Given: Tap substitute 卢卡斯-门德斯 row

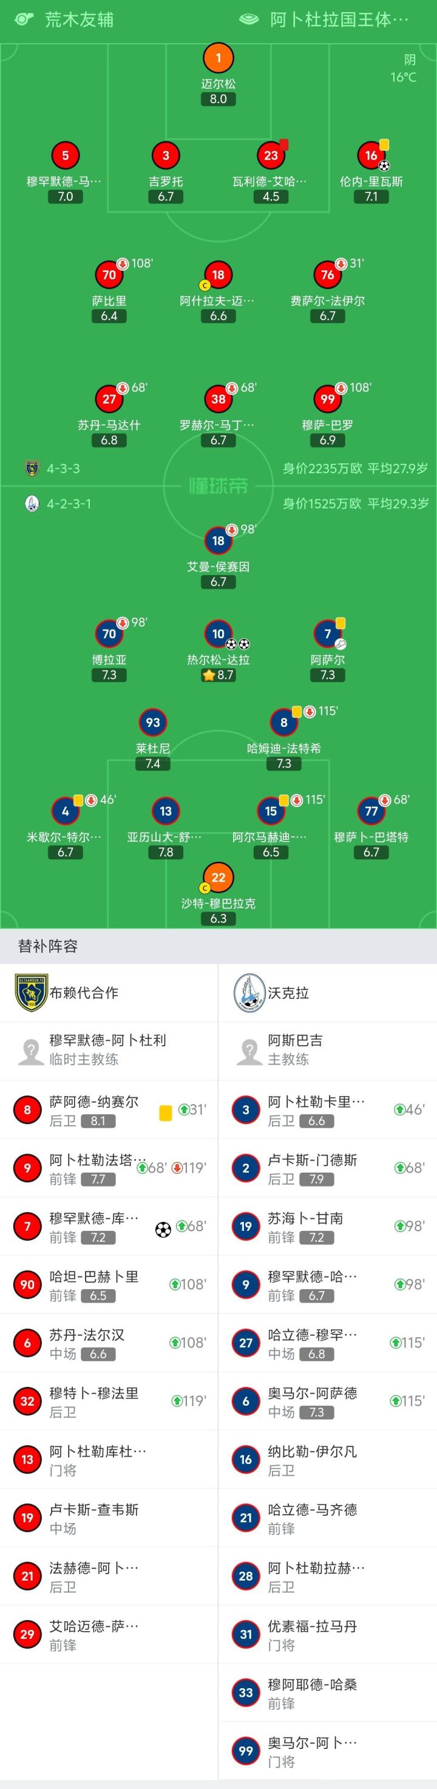Looking at the screenshot, I should 327,1167.
